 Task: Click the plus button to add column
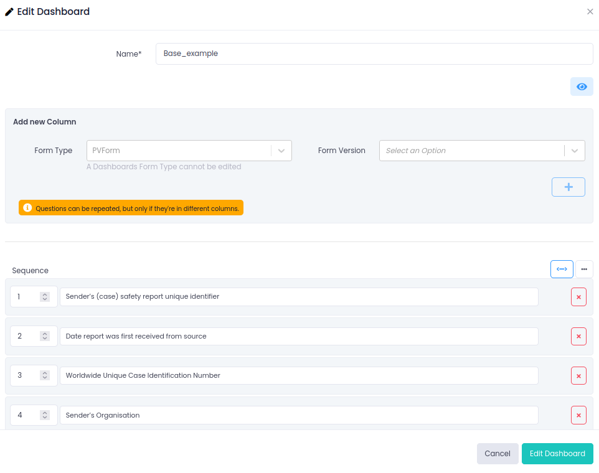click(x=568, y=187)
